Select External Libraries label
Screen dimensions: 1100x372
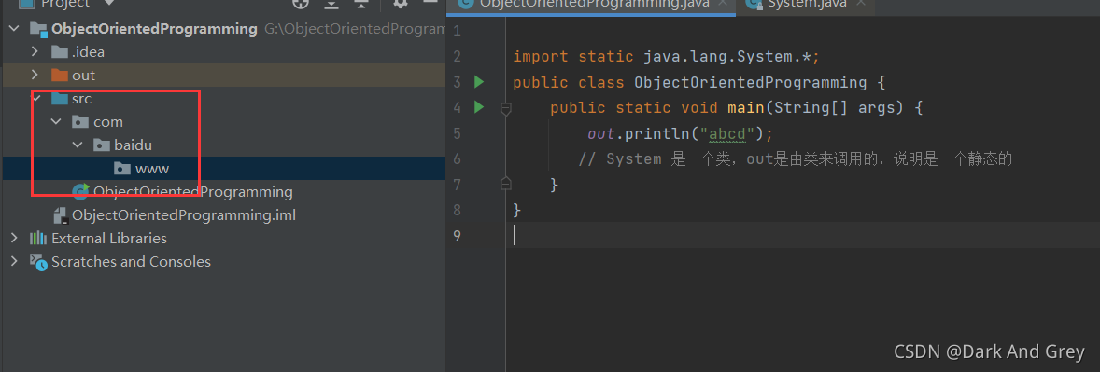109,238
